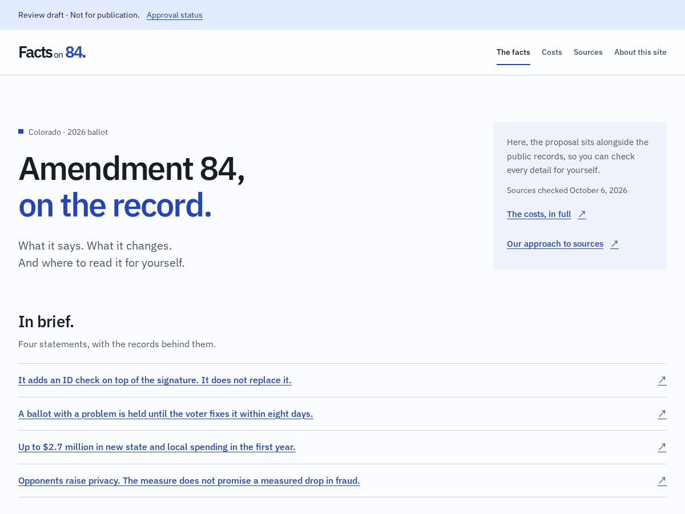Click 'Sources checked October 6, 2026' text

coord(567,190)
